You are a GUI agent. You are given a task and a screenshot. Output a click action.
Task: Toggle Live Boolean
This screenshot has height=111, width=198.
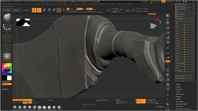click(x=26, y=10)
